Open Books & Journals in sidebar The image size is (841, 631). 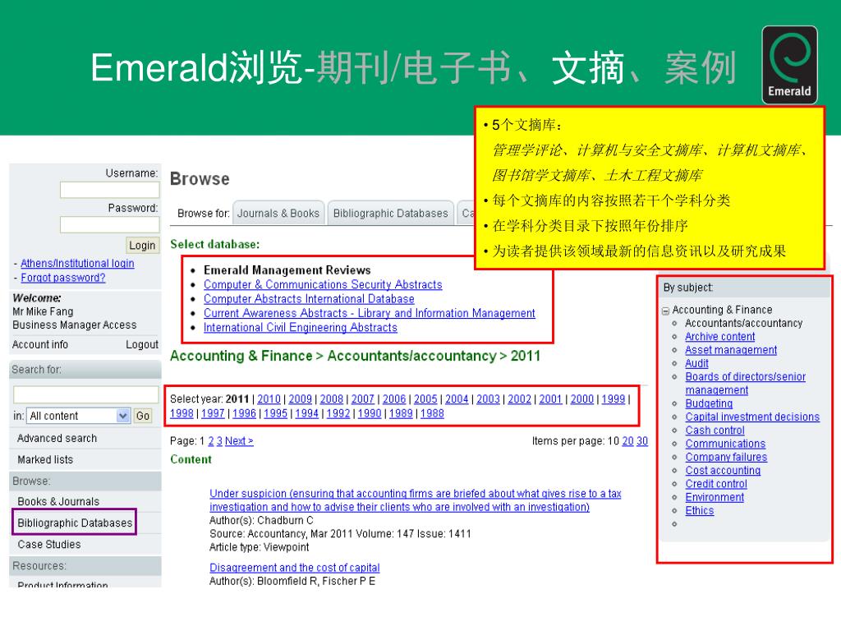tap(58, 502)
